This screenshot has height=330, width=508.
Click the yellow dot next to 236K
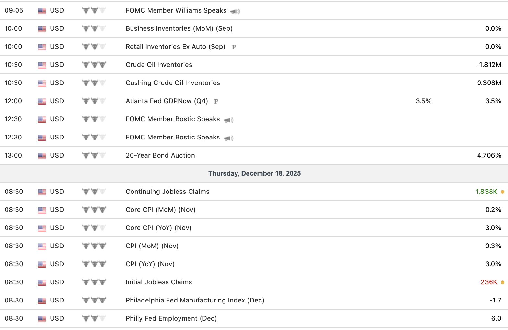tap(502, 282)
